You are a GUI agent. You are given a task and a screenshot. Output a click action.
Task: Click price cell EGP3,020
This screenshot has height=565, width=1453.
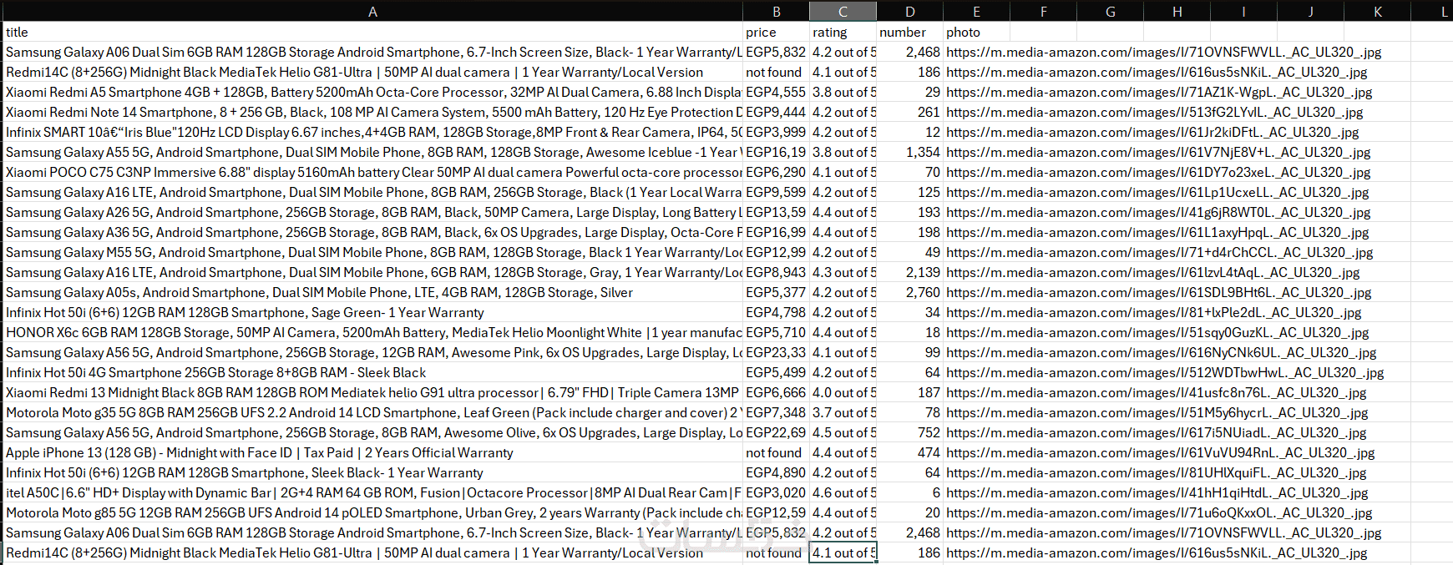click(776, 492)
